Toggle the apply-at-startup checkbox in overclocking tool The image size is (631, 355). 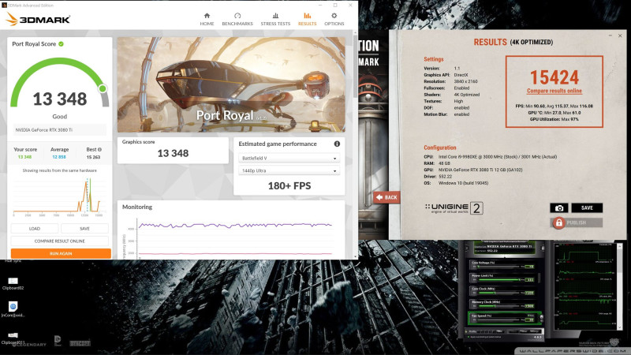point(469,337)
